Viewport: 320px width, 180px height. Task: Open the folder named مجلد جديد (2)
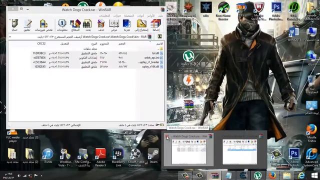(30, 156)
